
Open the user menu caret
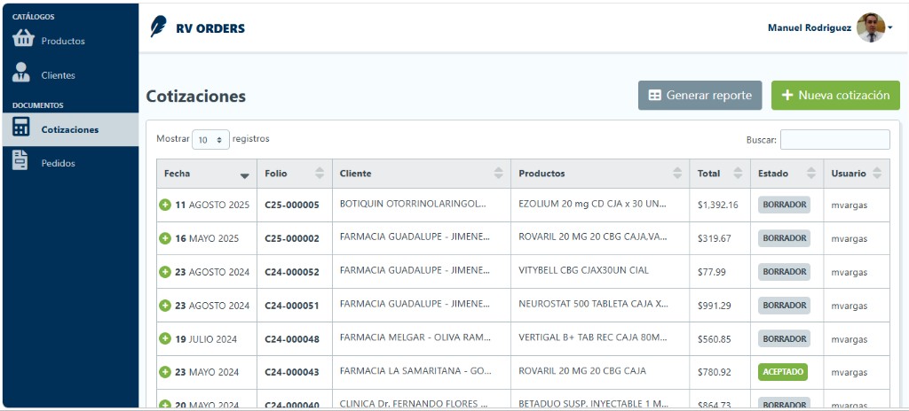[x=890, y=27]
